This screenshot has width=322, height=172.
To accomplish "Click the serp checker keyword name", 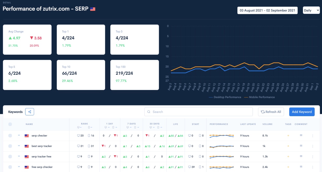I will point(39,136).
